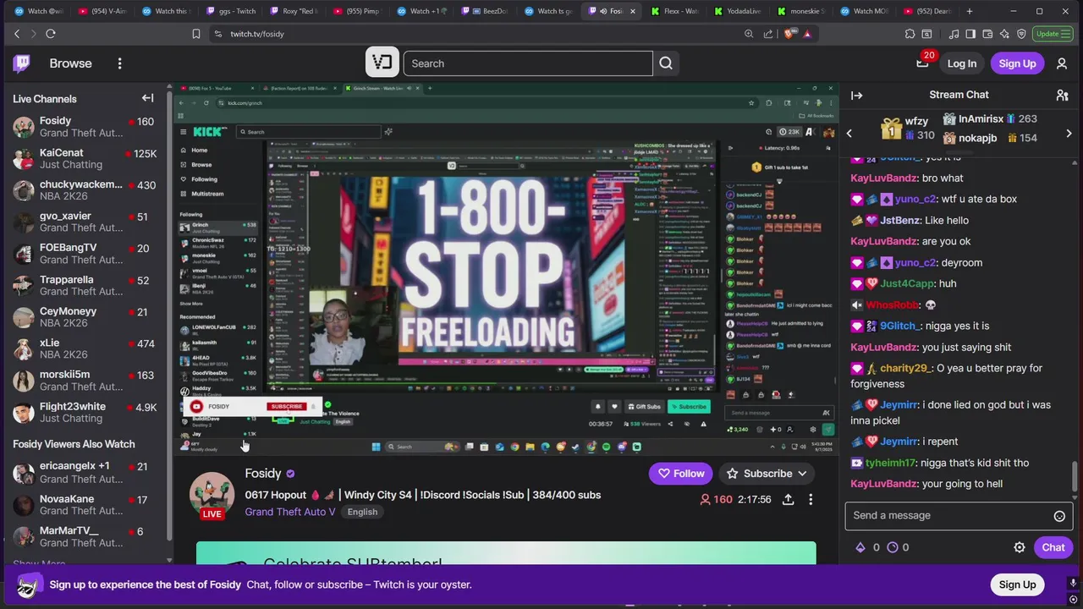Open the Brave VPN shield icon
The image size is (1083, 609).
1021,34
